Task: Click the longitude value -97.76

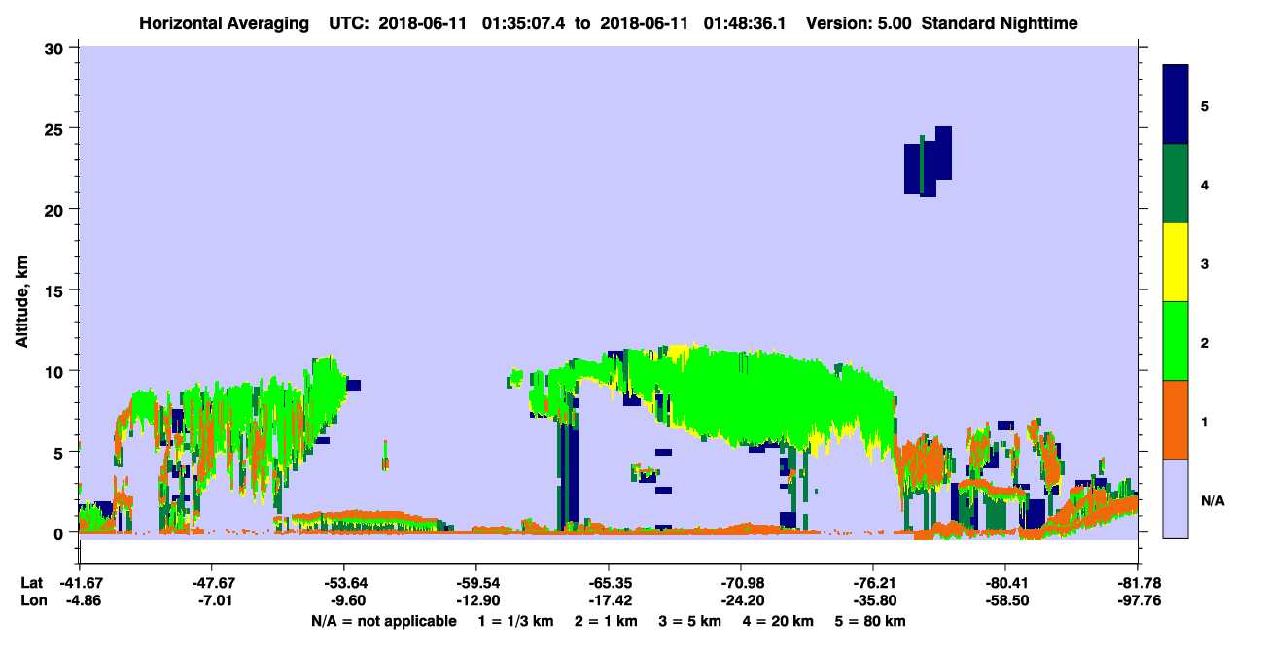Action: click(x=1138, y=601)
